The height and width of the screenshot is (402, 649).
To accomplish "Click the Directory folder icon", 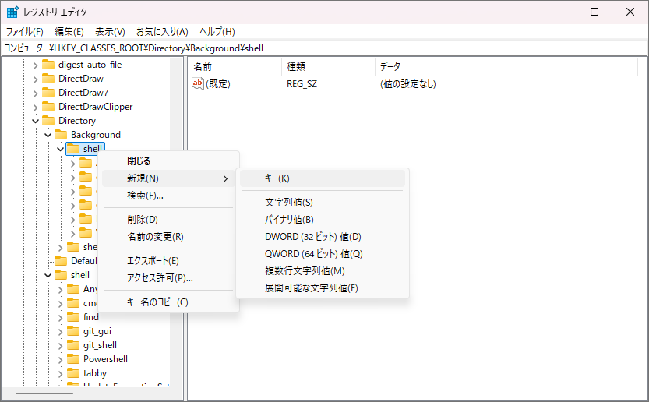I will click(x=48, y=121).
